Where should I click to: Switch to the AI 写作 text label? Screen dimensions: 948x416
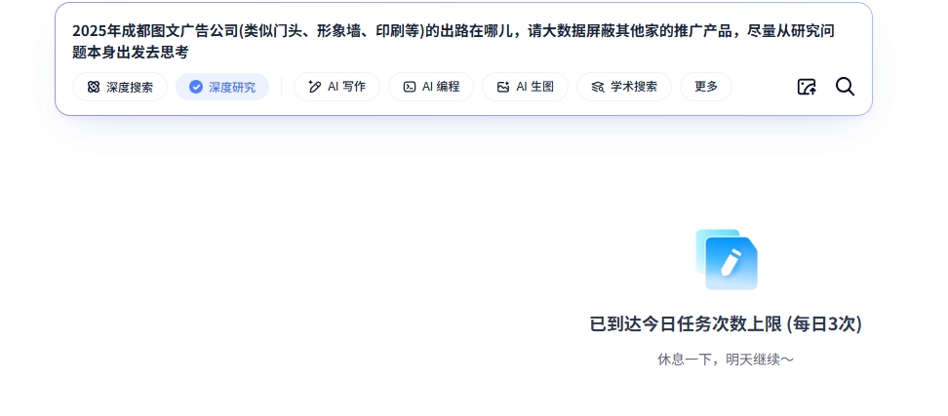click(346, 87)
